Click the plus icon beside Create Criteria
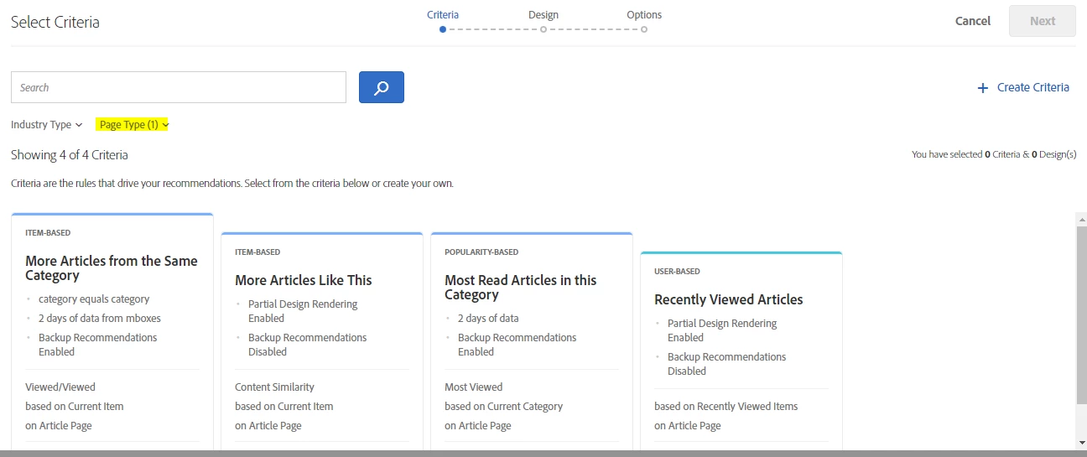This screenshot has height=457, width=1087. pyautogui.click(x=983, y=88)
